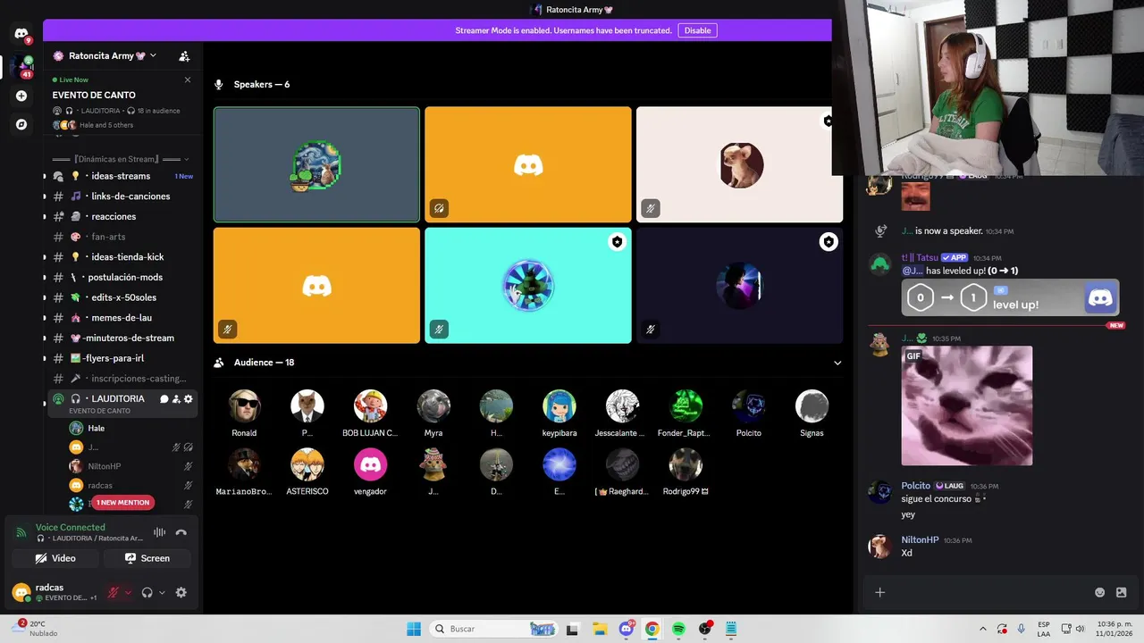
Task: Select Hale in LAUDITORIA voice list
Action: coord(131,428)
